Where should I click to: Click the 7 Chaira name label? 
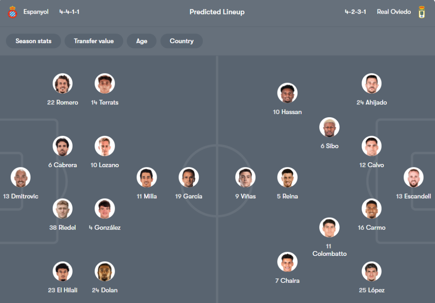pos(287,280)
